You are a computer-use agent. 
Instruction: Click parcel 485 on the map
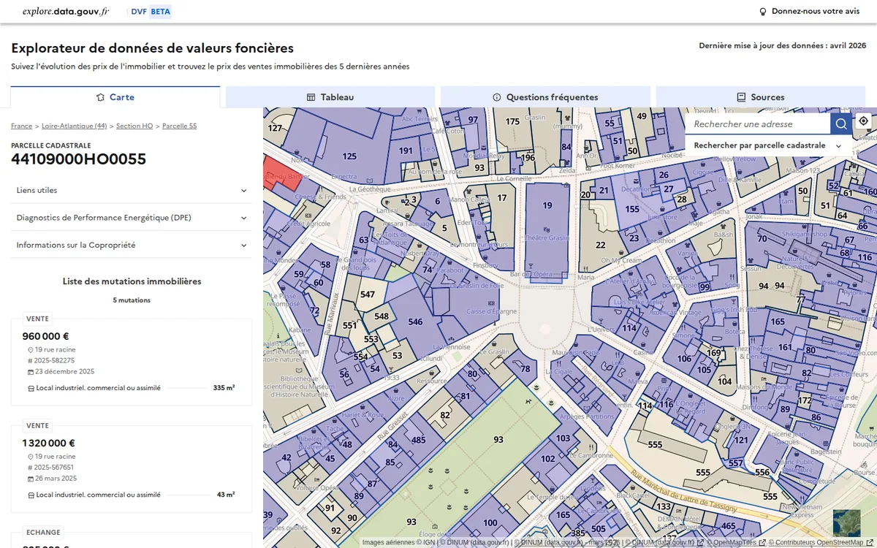point(418,440)
